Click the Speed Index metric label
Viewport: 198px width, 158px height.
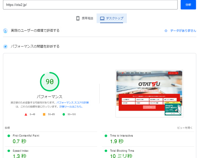[21, 151]
